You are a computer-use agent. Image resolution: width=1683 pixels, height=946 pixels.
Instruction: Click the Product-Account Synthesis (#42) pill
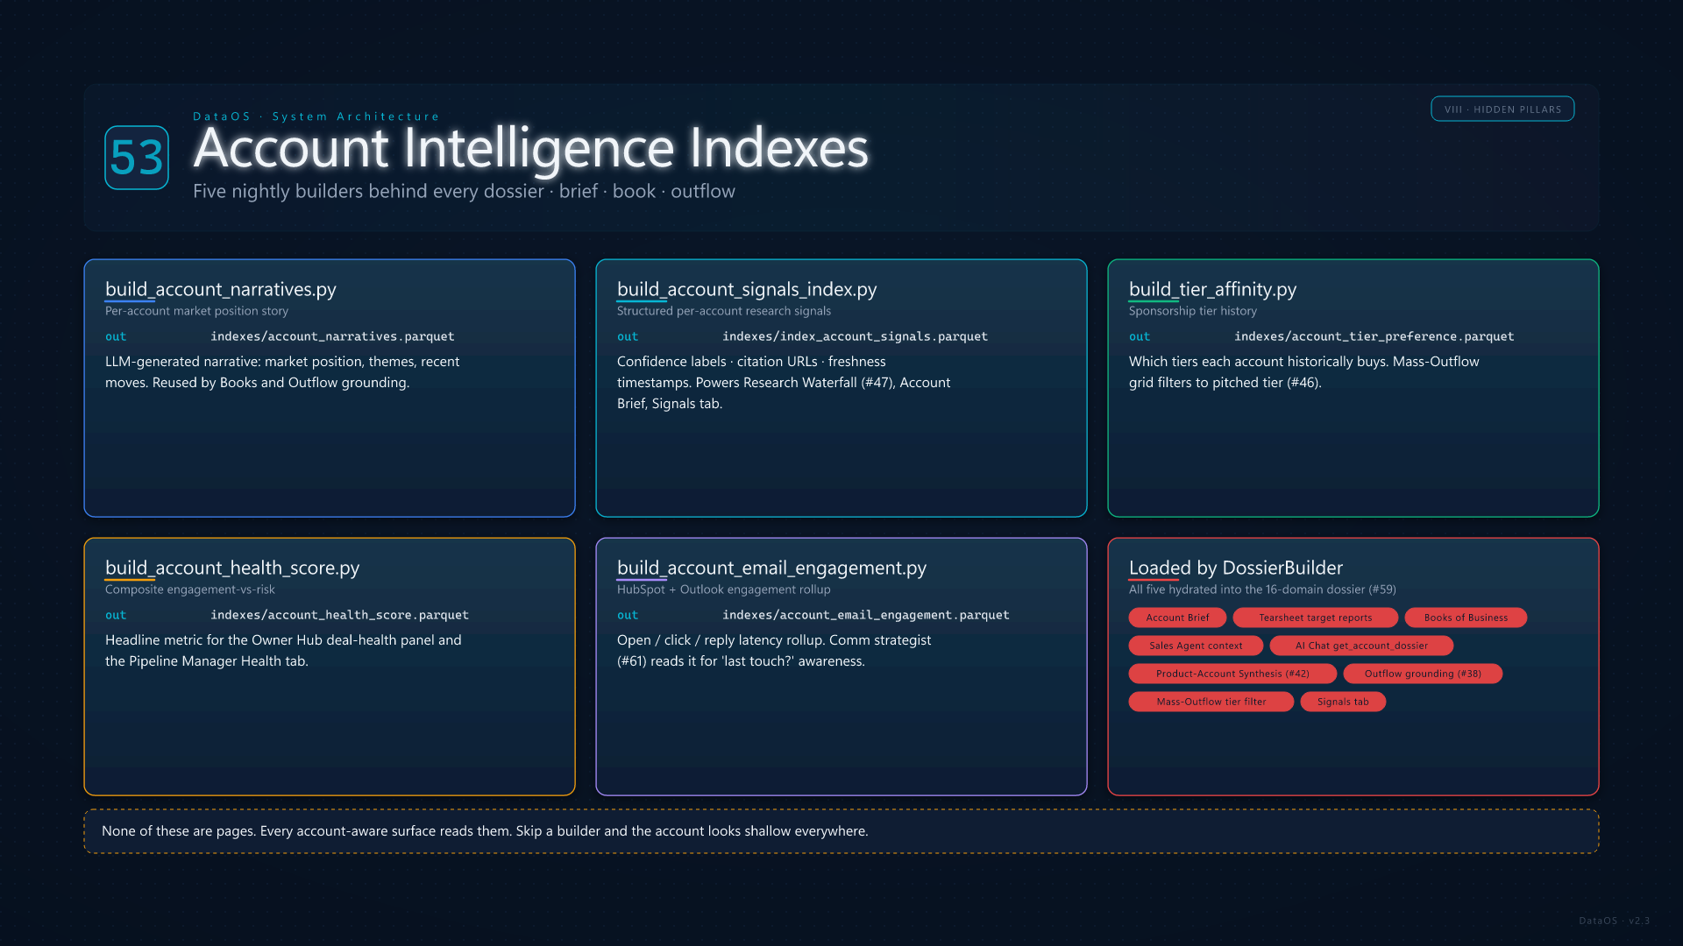pyautogui.click(x=1232, y=674)
